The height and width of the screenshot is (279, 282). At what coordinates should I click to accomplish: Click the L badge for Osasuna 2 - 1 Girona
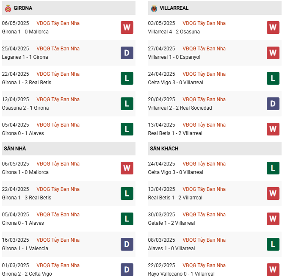tap(127, 104)
